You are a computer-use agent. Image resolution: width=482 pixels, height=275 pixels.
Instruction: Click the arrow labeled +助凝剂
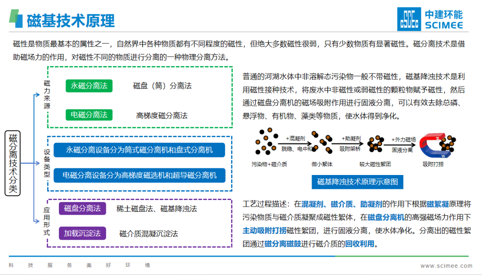coord(349,144)
